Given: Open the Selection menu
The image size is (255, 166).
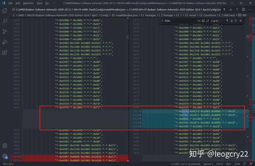Looking at the screenshot, I should 28,3.
